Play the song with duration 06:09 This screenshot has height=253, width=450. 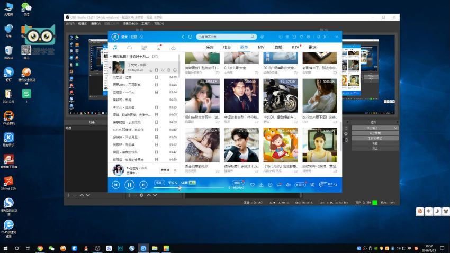[144, 100]
